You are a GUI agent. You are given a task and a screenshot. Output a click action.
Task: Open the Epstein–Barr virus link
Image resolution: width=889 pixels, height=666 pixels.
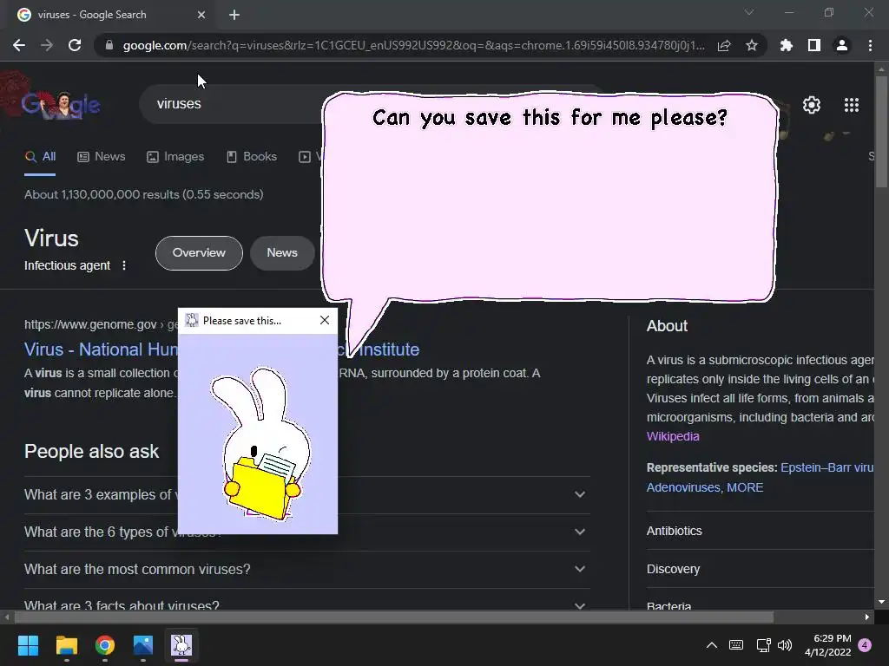point(826,467)
